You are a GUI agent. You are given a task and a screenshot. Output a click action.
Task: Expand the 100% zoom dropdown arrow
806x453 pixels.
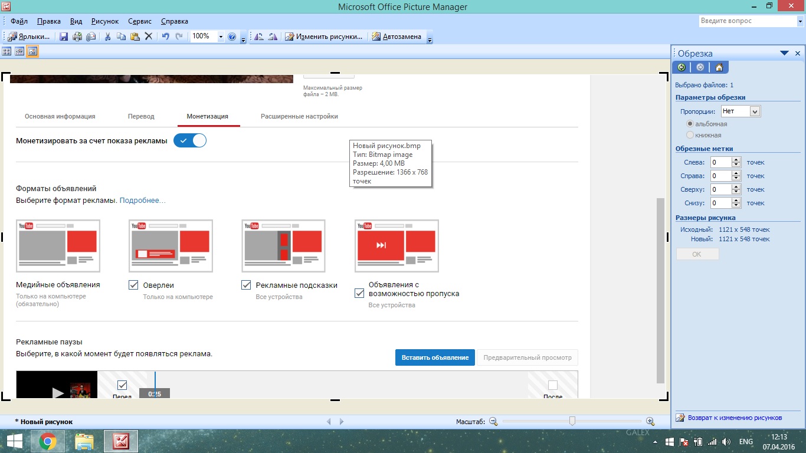(221, 37)
